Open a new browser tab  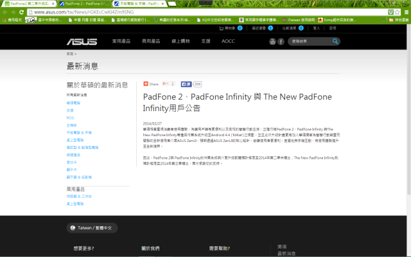172,4
